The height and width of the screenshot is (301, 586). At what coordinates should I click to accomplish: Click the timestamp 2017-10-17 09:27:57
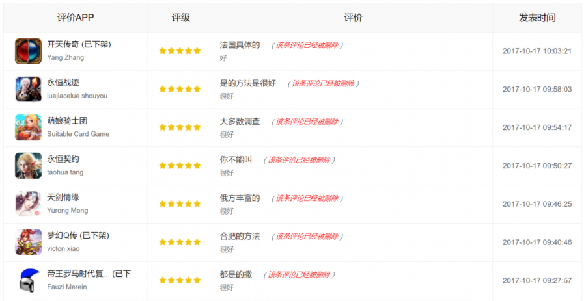coord(537,280)
